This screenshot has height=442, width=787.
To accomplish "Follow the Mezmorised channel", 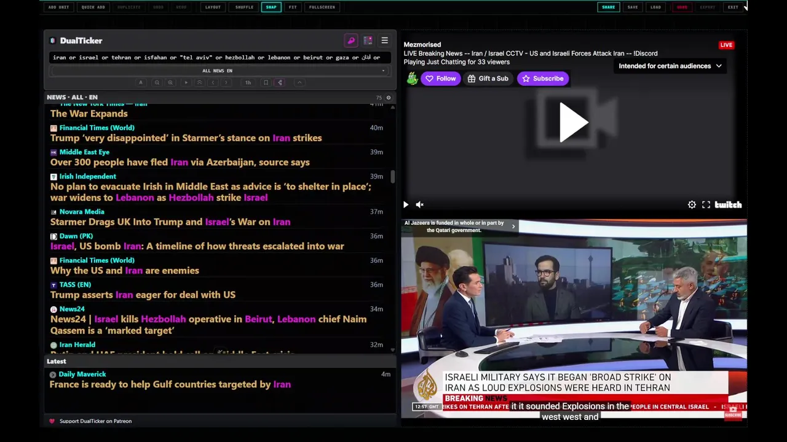I will pos(440,79).
